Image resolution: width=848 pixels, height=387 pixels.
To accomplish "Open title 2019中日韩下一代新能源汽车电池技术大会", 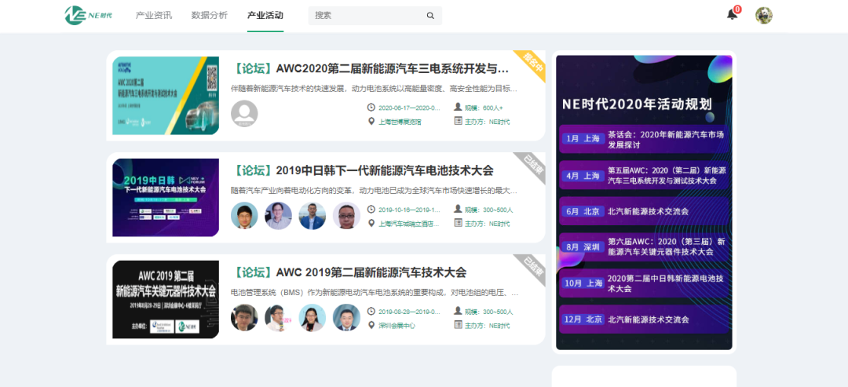I will [x=362, y=171].
